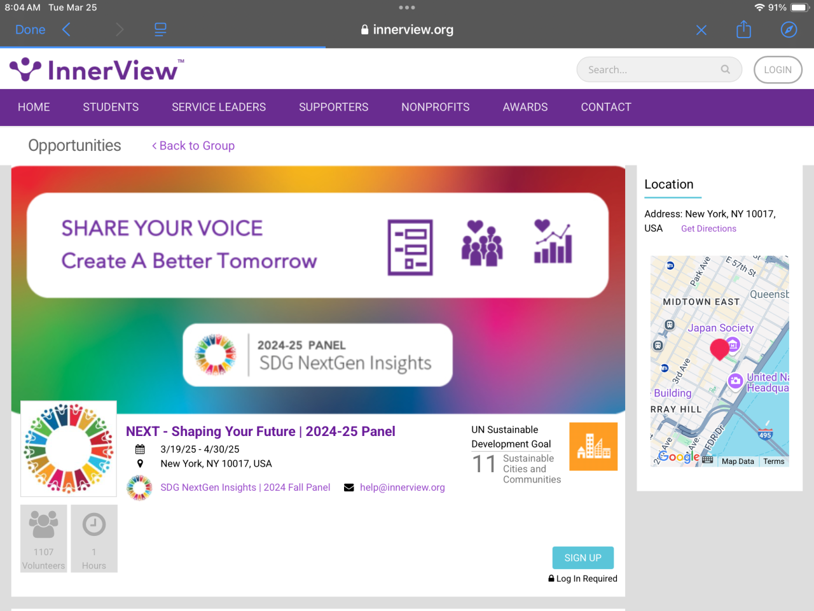This screenshot has width=814, height=611.
Task: Open the NONPROFITS menu
Action: [x=436, y=107]
